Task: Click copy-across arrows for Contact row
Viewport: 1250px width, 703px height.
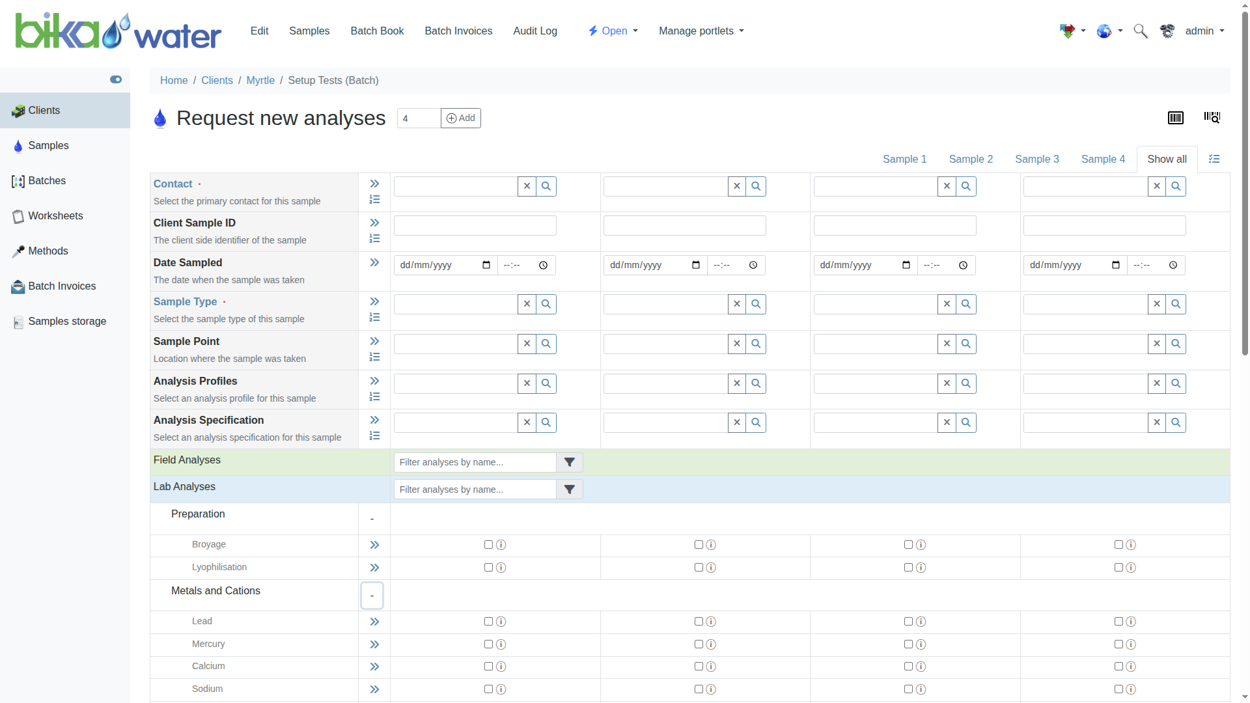Action: click(374, 184)
